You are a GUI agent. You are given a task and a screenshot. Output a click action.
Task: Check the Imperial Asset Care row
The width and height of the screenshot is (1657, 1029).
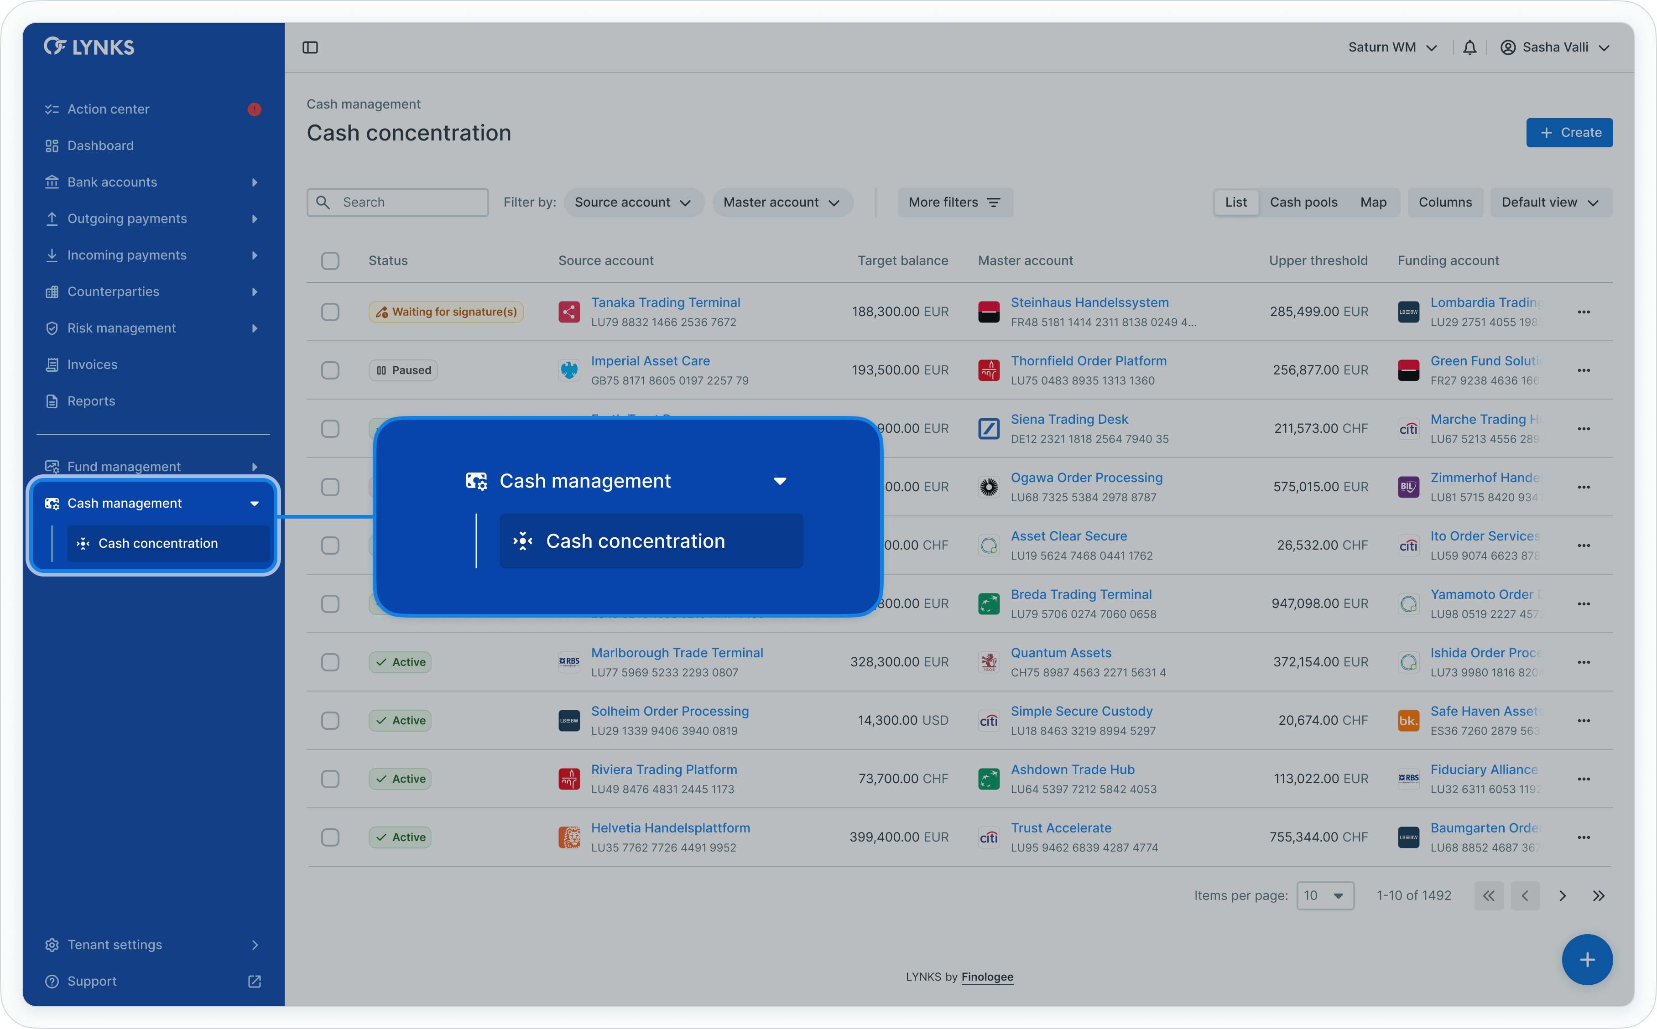click(x=330, y=370)
